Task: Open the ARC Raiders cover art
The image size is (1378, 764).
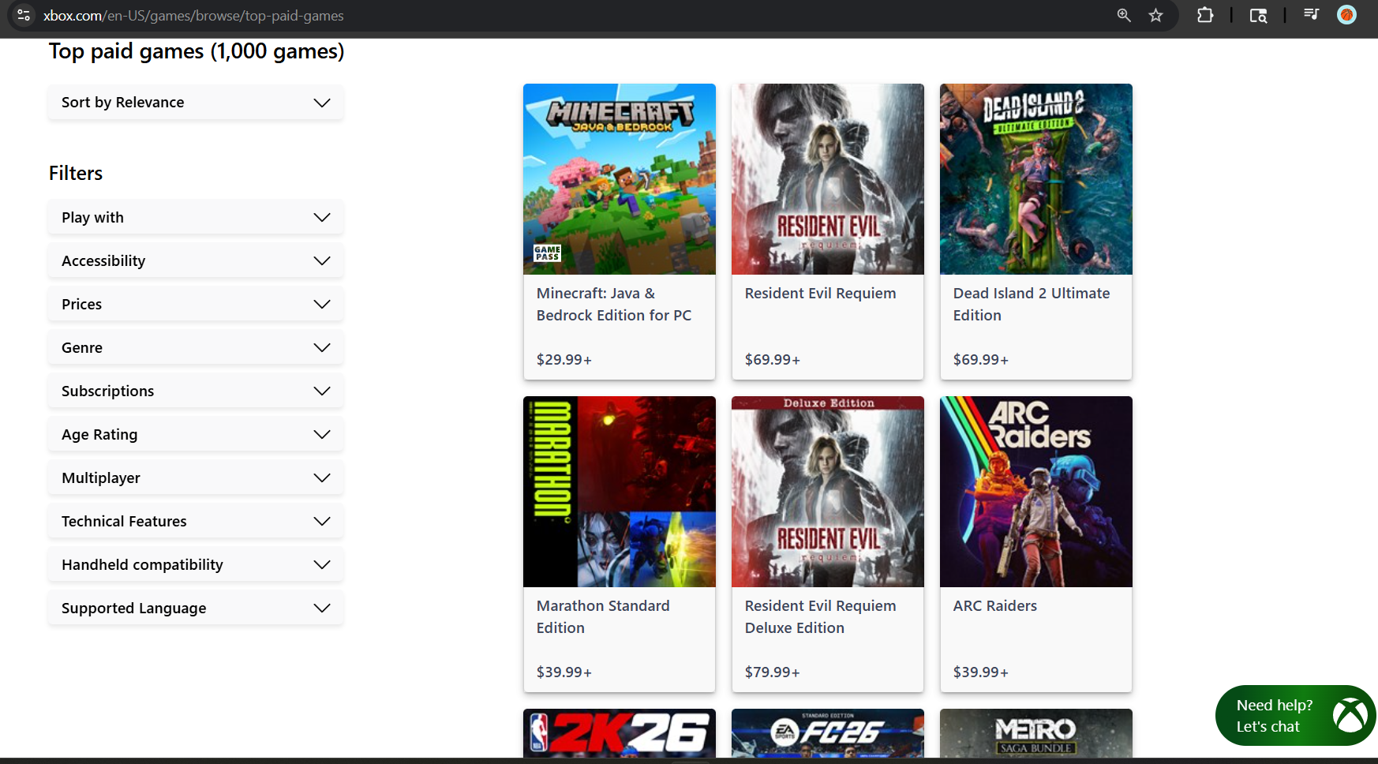Action: 1036,492
